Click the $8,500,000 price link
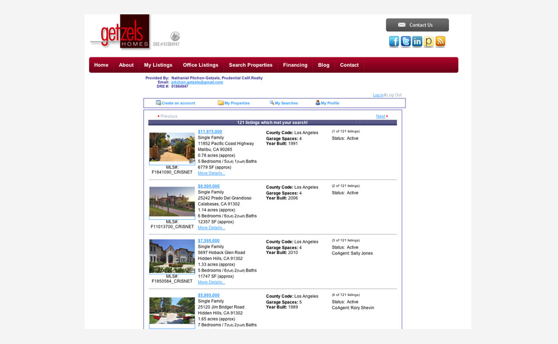The image size is (558, 344). [208, 186]
